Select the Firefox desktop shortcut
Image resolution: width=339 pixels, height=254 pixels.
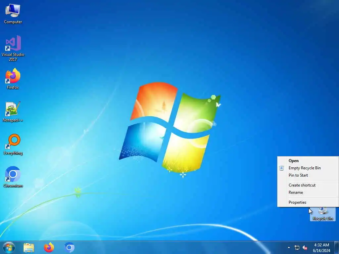pos(13,79)
